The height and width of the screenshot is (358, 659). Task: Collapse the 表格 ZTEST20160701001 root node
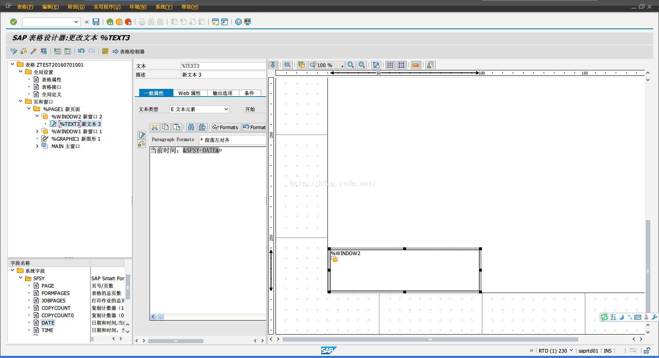pos(12,64)
